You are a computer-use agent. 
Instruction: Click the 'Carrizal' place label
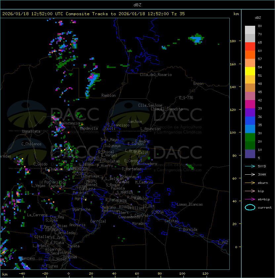(x=98, y=221)
